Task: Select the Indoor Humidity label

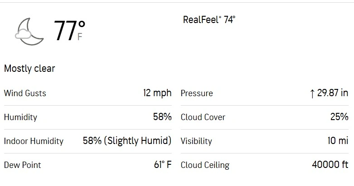Action: (34, 141)
